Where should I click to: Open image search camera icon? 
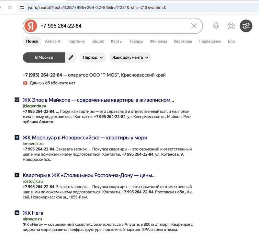pyautogui.click(x=231, y=26)
